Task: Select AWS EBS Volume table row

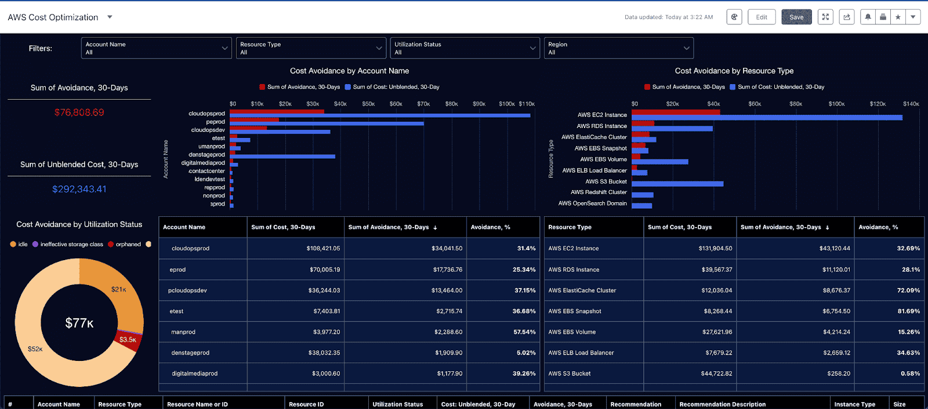Action: 734,332
